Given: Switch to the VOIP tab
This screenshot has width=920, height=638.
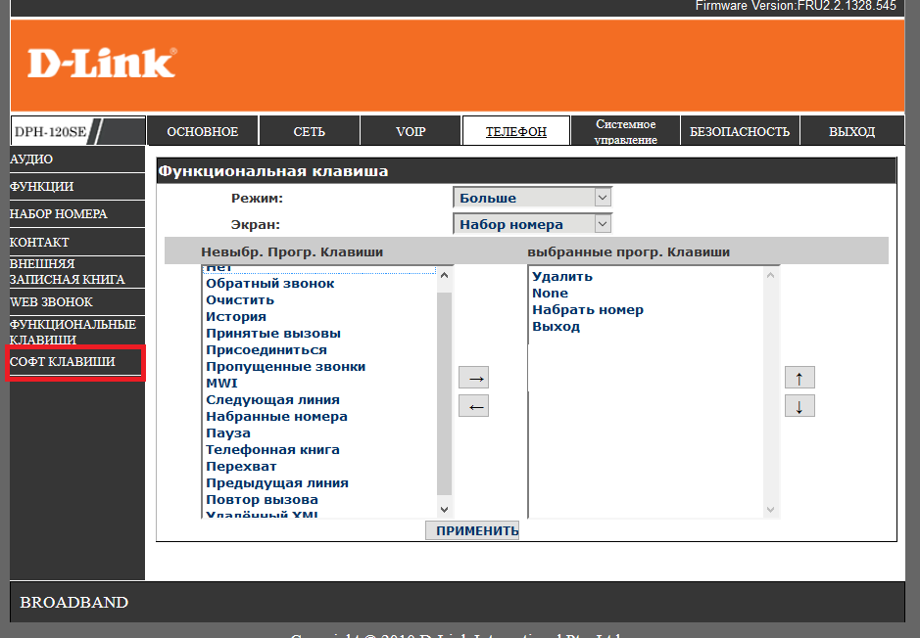Looking at the screenshot, I should click(x=411, y=131).
